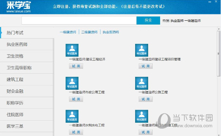Viewport: 221px width, 136px height.
Task: Open 一级建造师市政公用工程 exam library icon
Action: [x=72, y=83]
